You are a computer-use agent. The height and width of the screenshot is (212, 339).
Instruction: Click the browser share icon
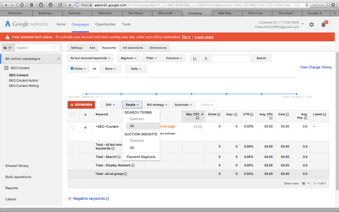pos(60,5)
